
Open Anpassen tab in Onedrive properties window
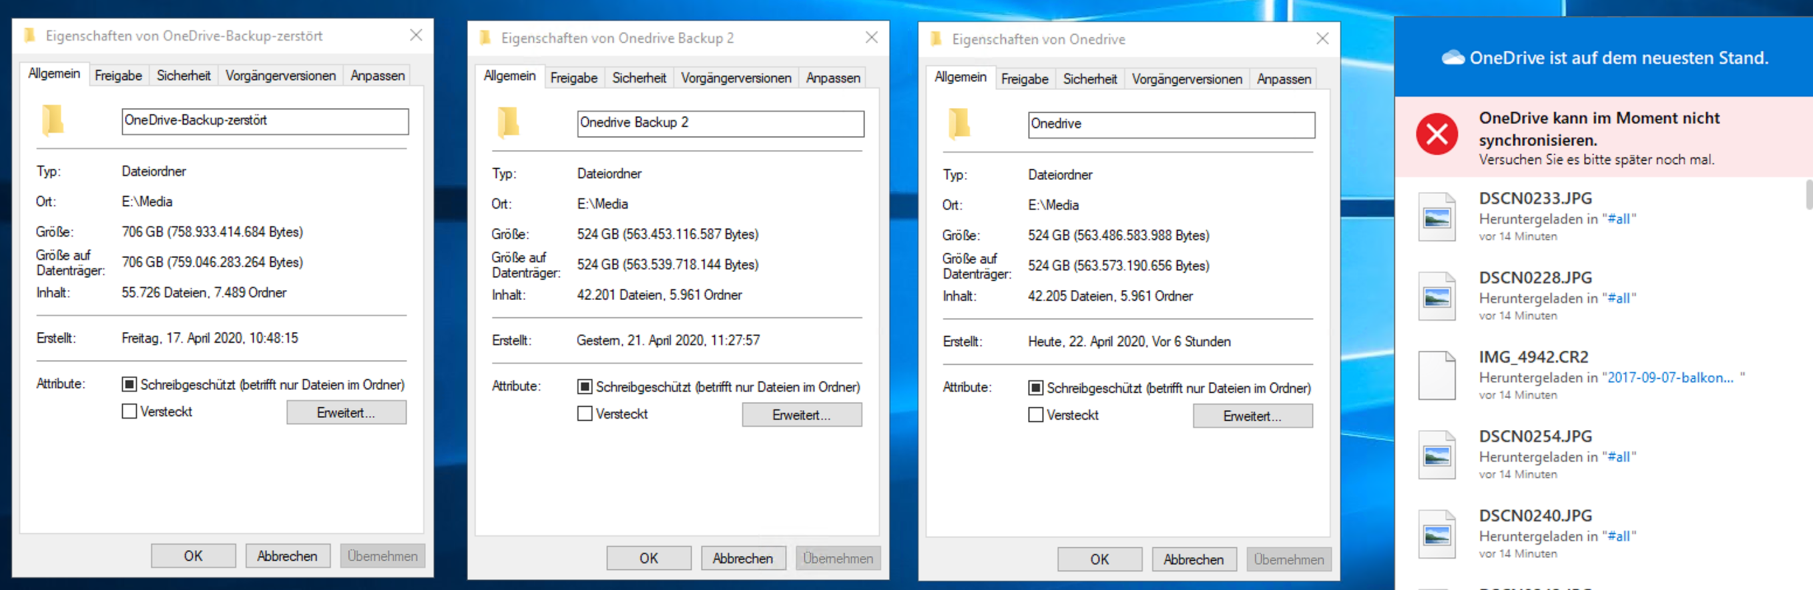click(x=1283, y=79)
